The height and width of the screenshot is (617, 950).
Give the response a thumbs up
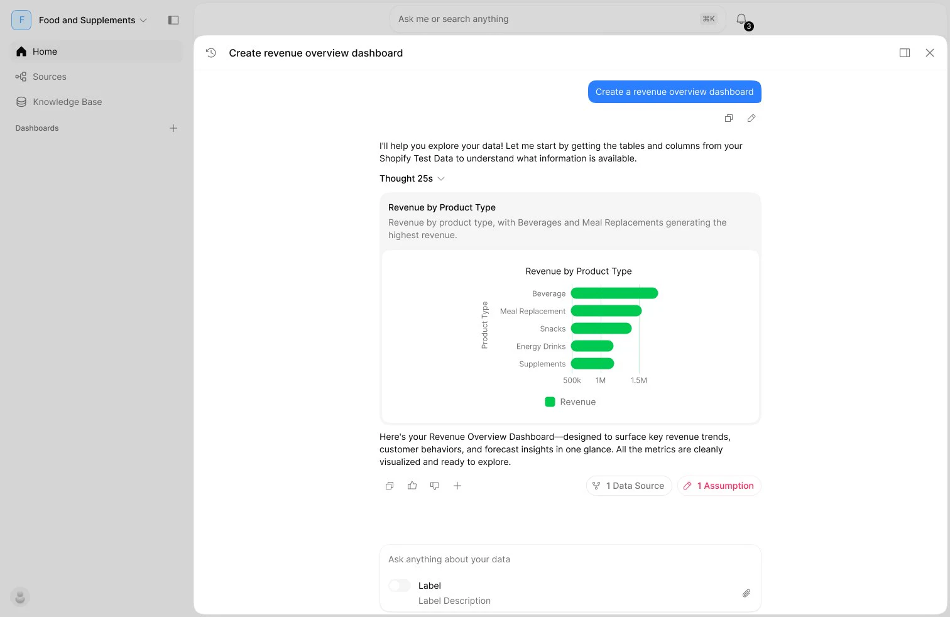412,486
